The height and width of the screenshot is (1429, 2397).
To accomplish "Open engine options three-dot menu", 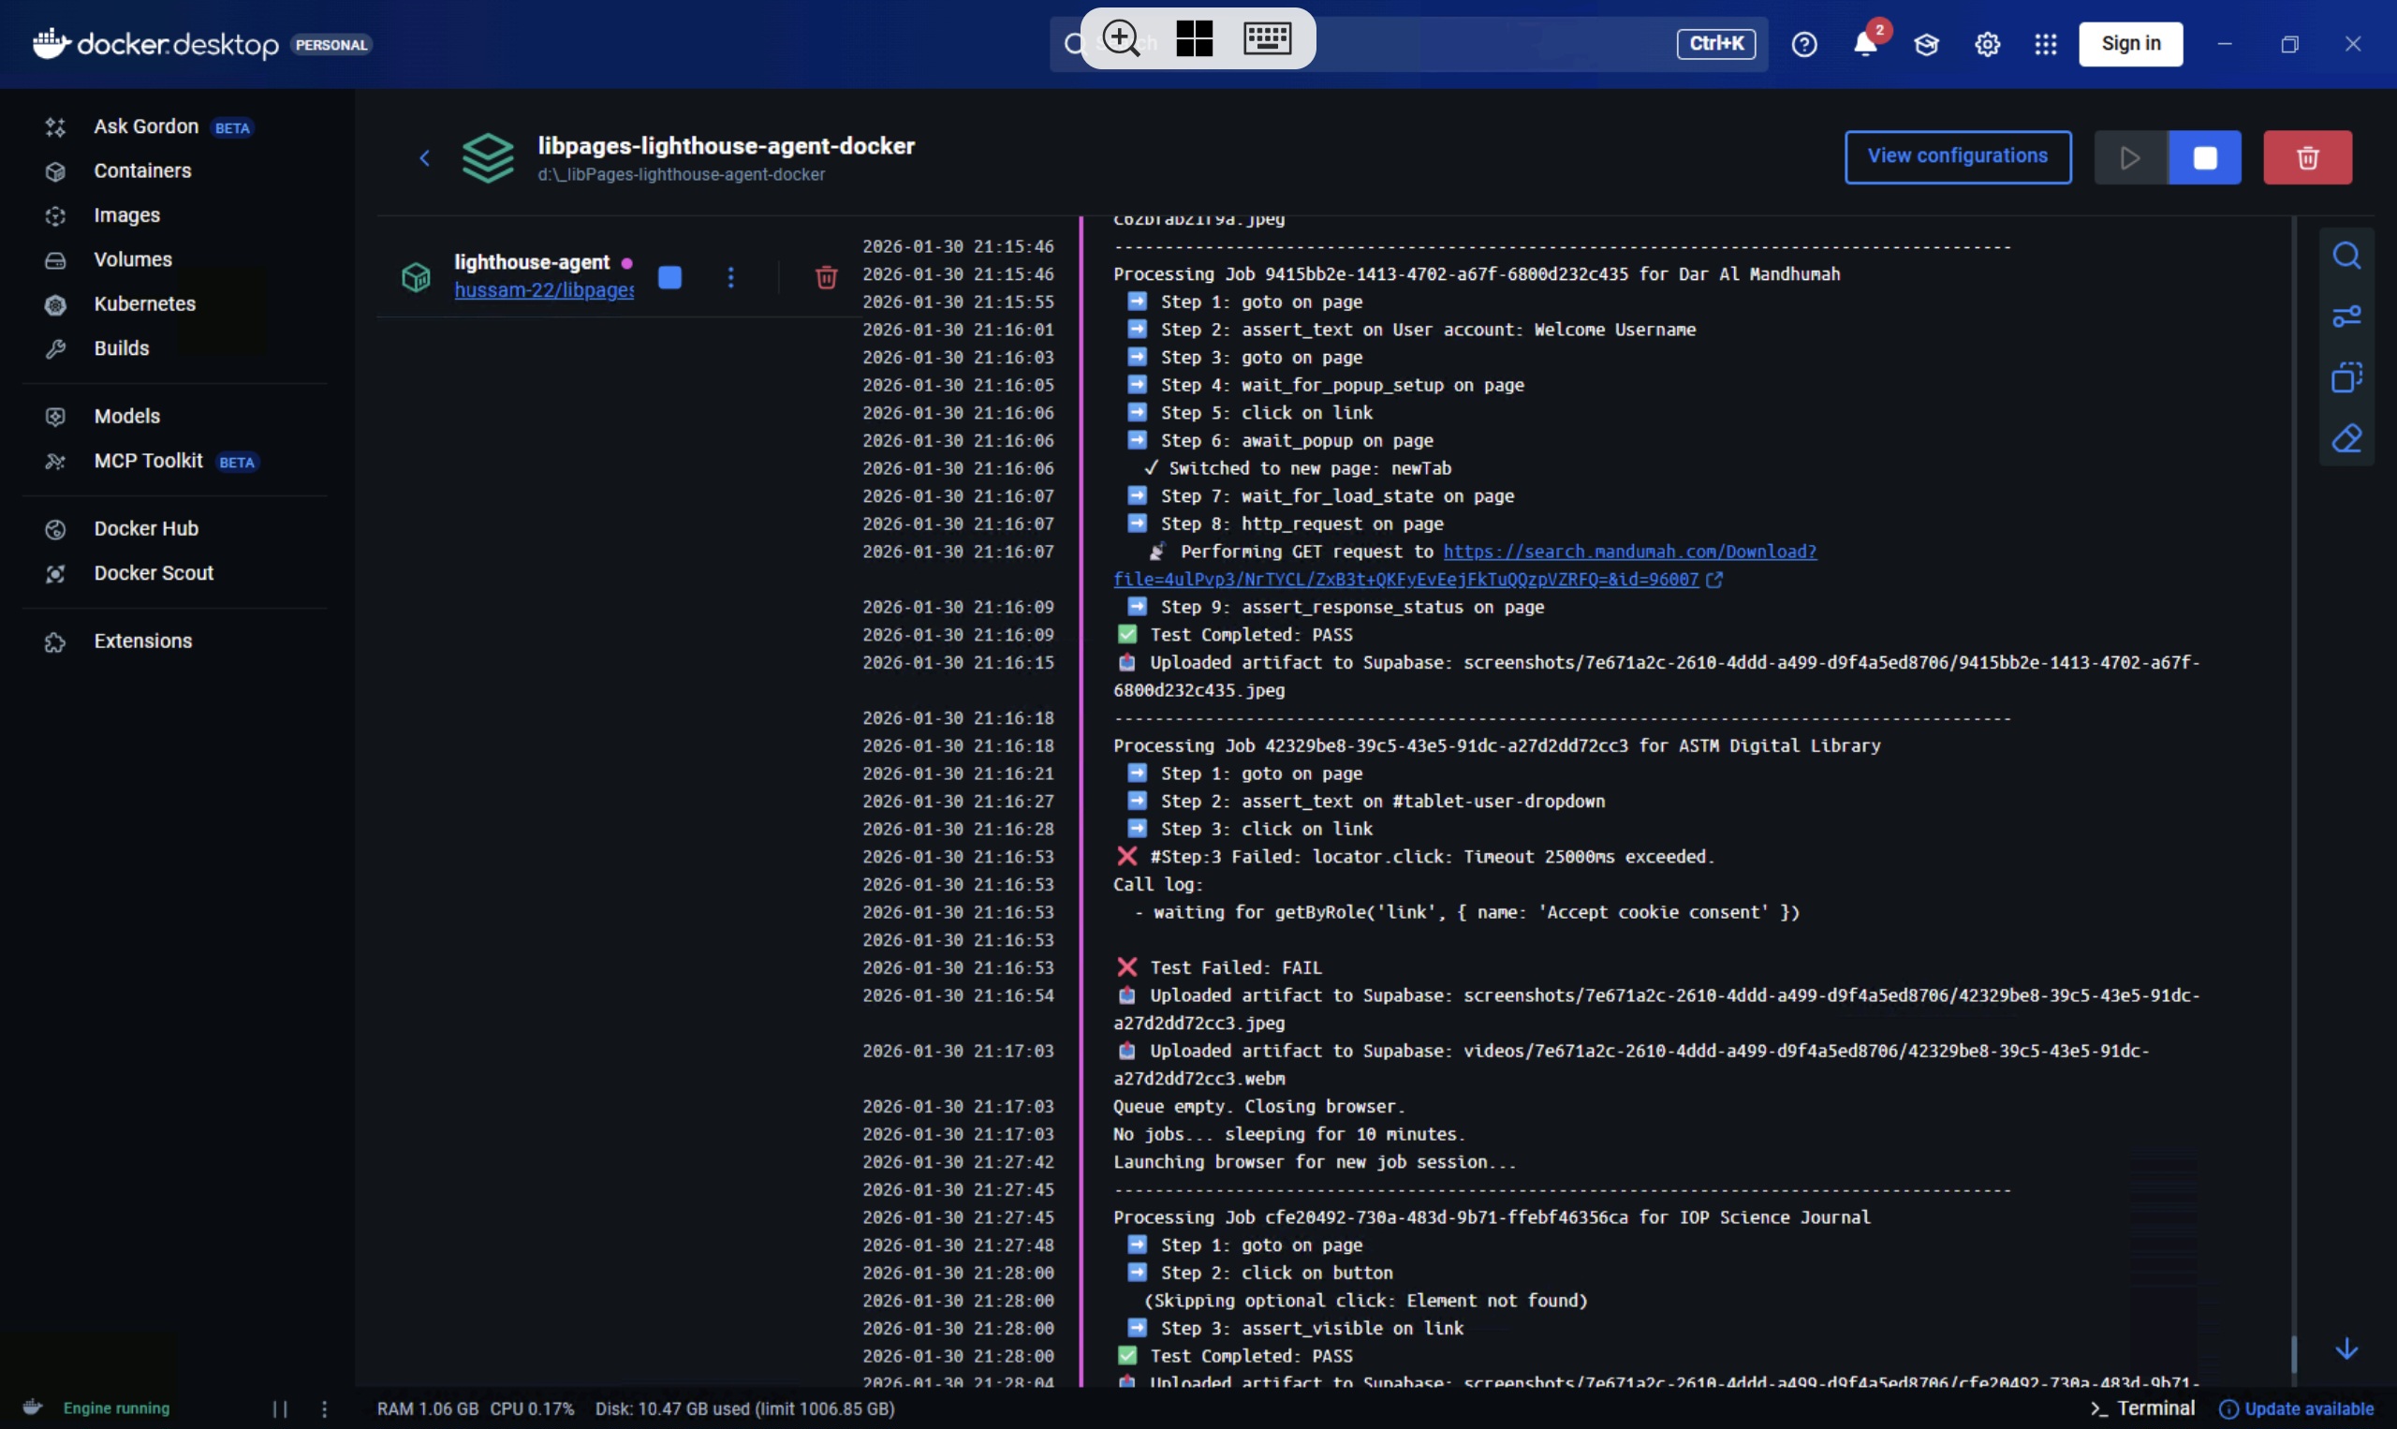I will click(x=324, y=1408).
